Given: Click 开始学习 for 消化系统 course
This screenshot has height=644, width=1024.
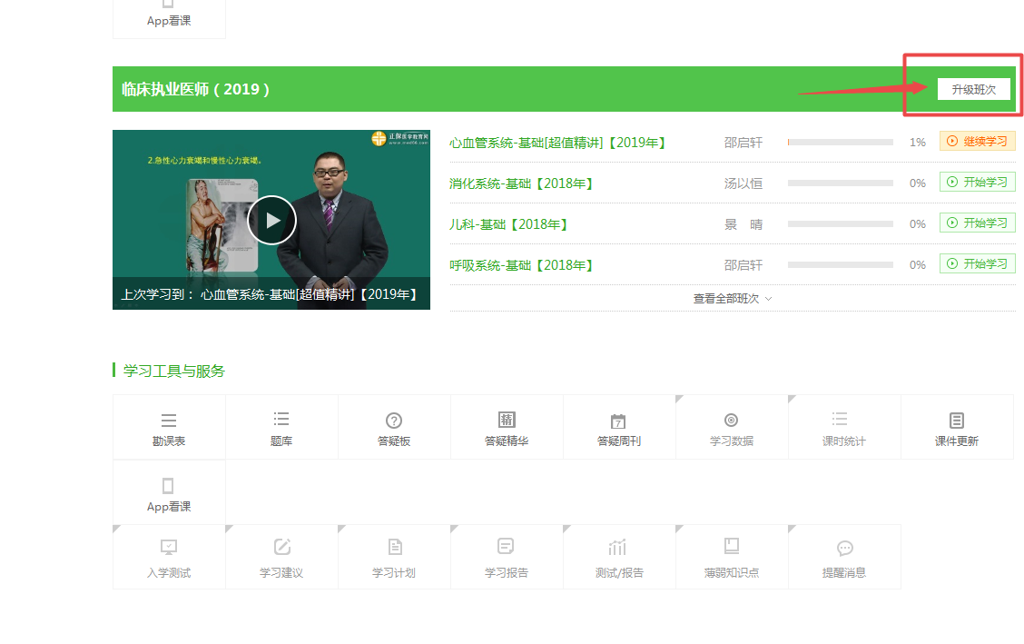Looking at the screenshot, I should pyautogui.click(x=977, y=183).
